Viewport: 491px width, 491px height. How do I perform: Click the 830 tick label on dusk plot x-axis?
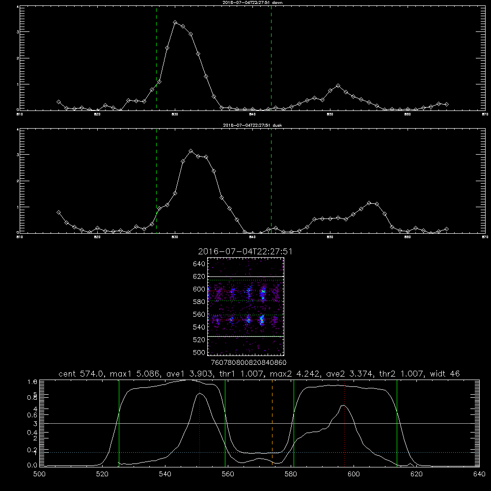tap(175, 237)
